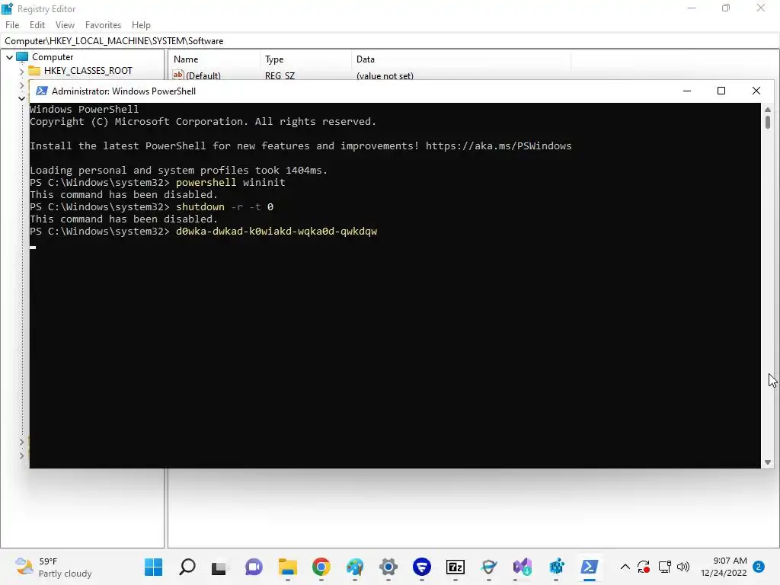The width and height of the screenshot is (780, 585).
Task: Open the notification center badge showing 2
Action: (x=759, y=567)
